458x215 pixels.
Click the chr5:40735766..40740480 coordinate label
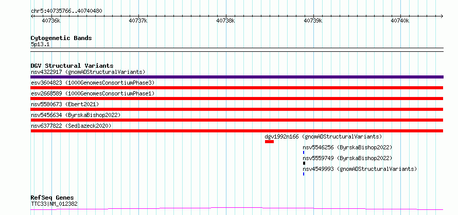(x=66, y=11)
